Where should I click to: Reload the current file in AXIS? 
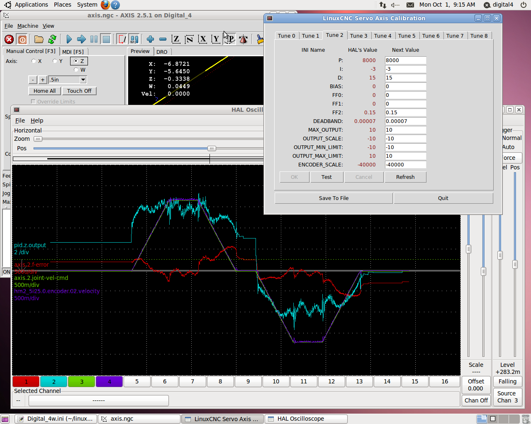coord(52,39)
